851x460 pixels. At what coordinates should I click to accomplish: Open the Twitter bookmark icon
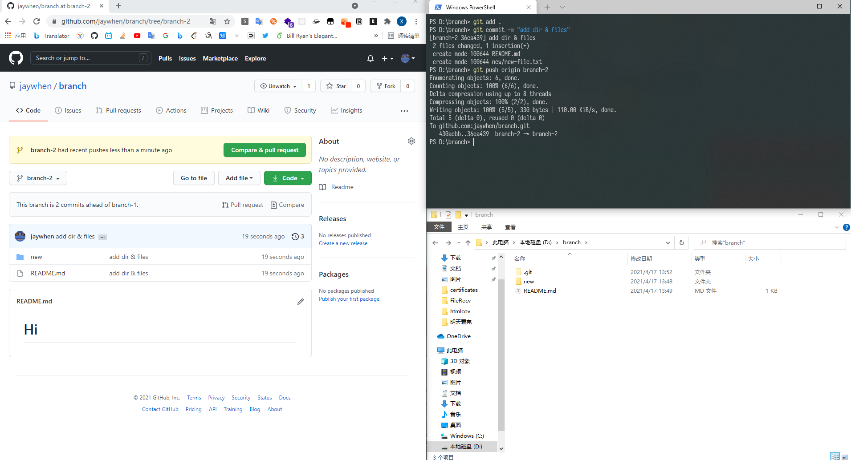[x=265, y=36]
